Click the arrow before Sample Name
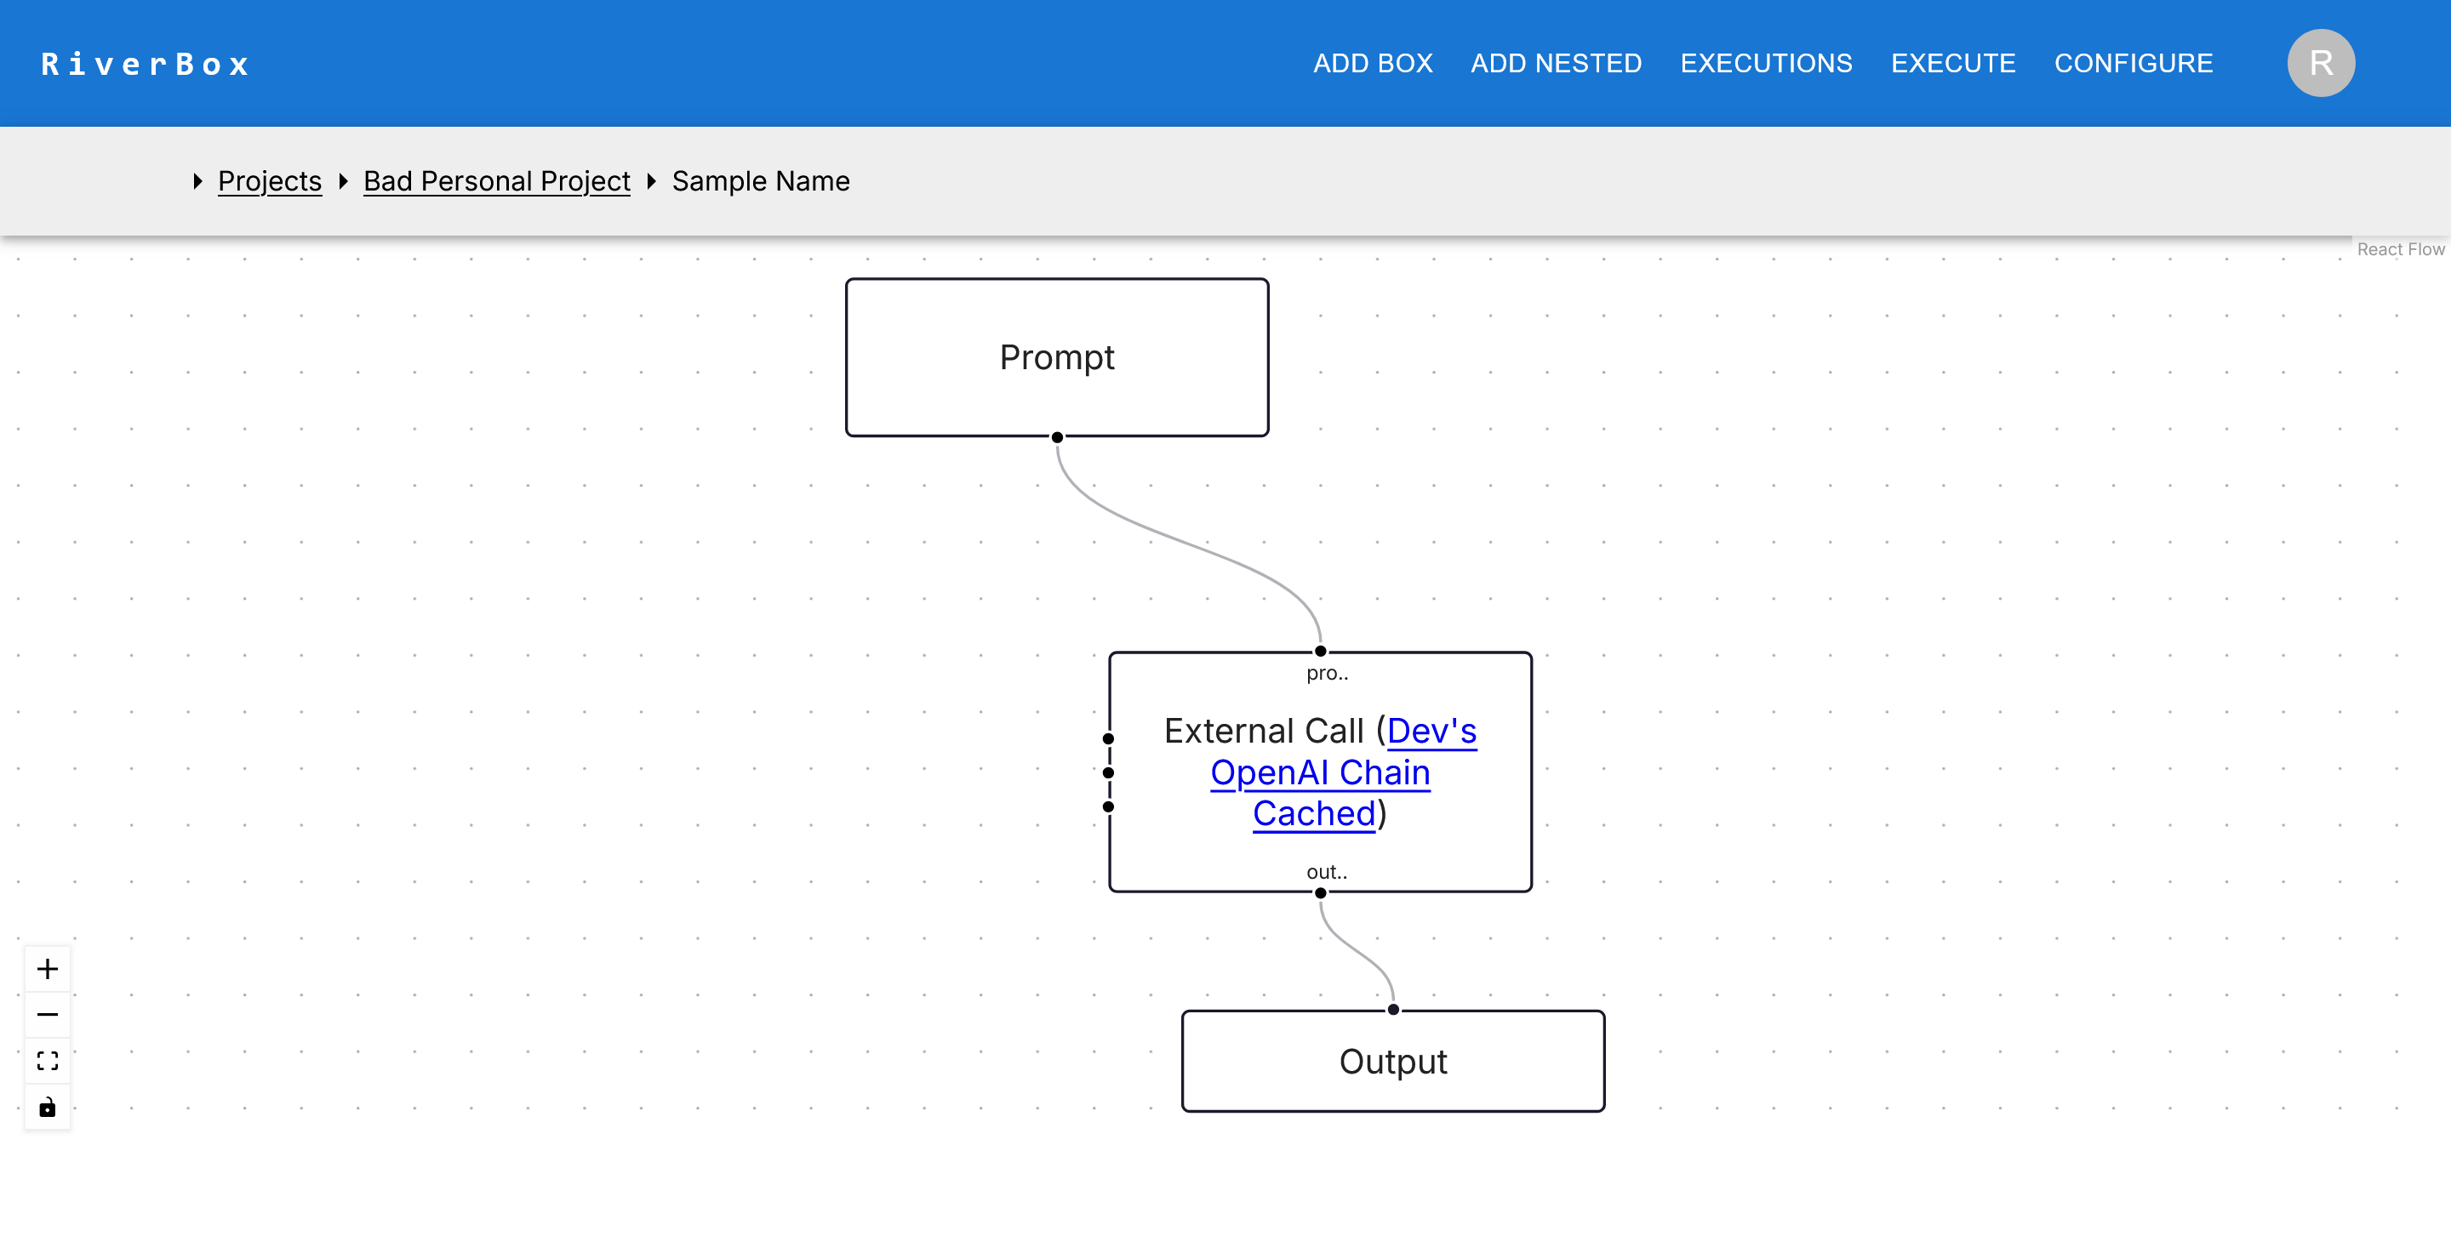Image resolution: width=2451 pixels, height=1259 pixels. [x=652, y=180]
